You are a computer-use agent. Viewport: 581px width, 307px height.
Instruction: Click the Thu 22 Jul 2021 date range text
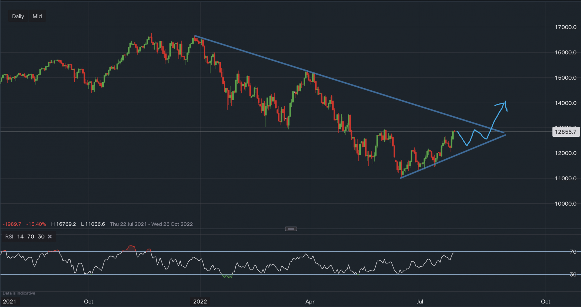[x=151, y=224]
